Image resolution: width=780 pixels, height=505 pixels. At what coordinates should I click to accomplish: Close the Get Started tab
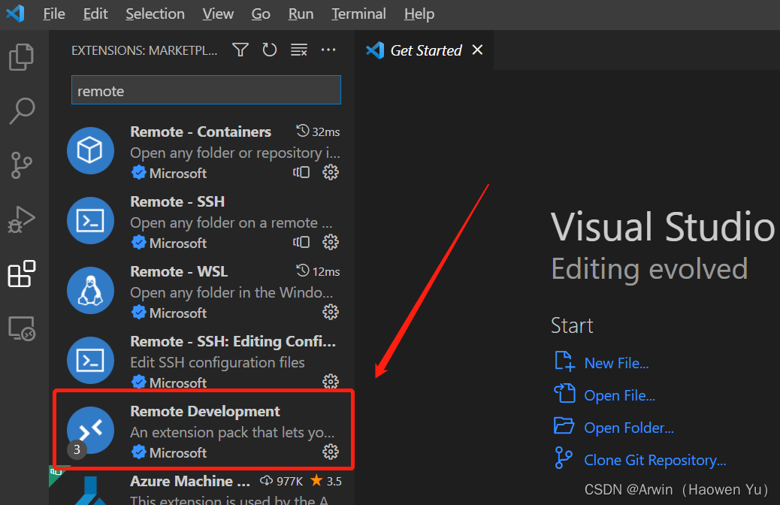pos(478,50)
